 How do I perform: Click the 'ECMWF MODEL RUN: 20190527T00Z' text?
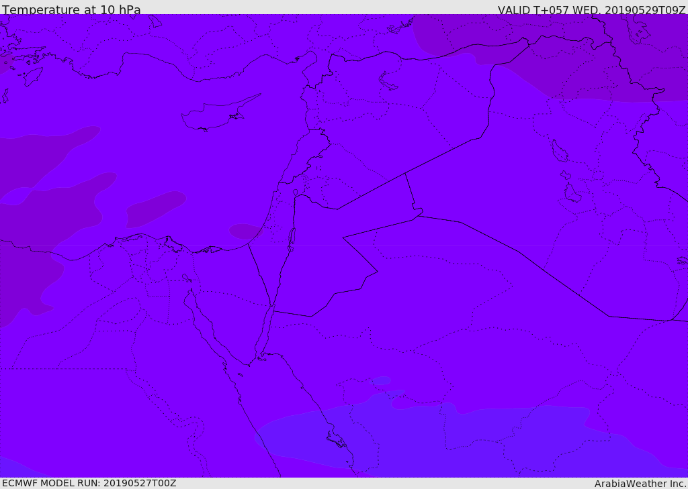click(89, 484)
